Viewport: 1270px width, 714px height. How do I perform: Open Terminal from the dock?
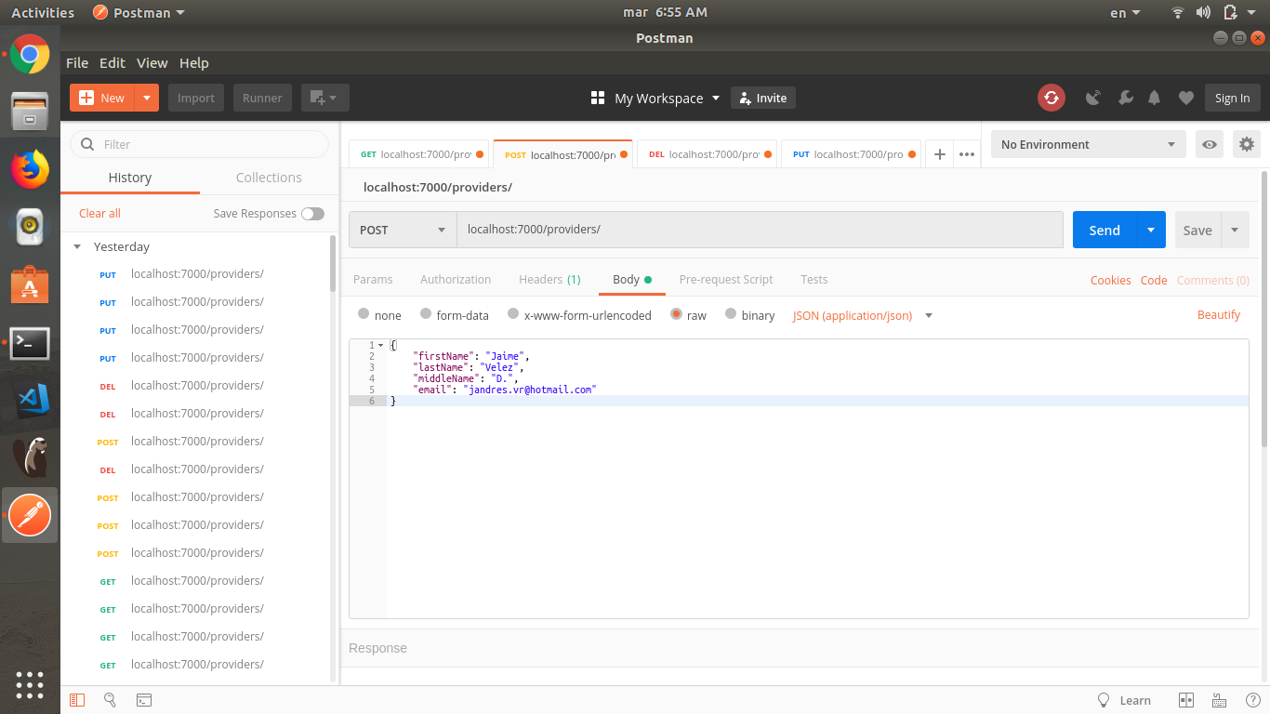30,343
